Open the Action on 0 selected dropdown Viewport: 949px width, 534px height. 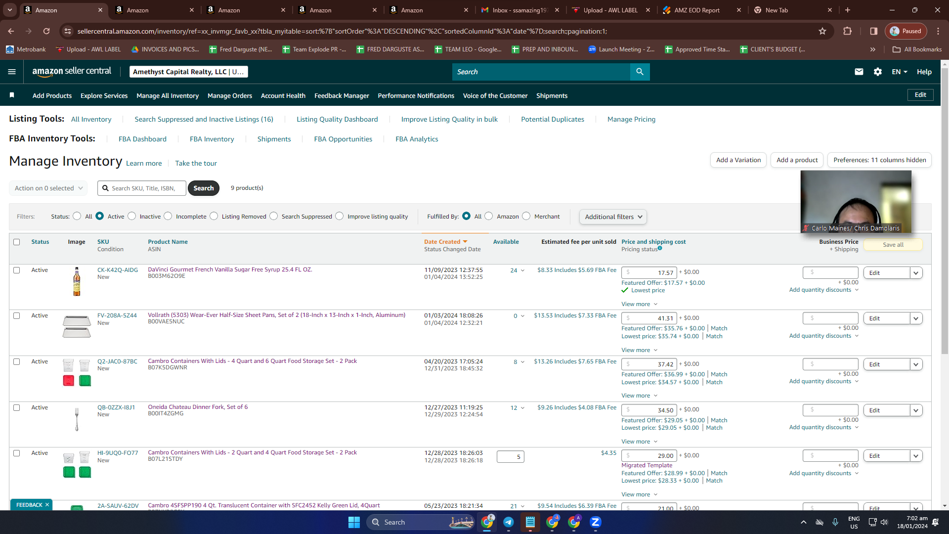pos(48,188)
